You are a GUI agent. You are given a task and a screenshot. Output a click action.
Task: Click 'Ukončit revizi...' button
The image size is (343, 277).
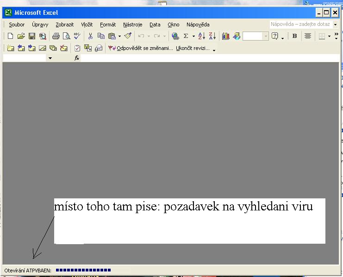[193, 48]
